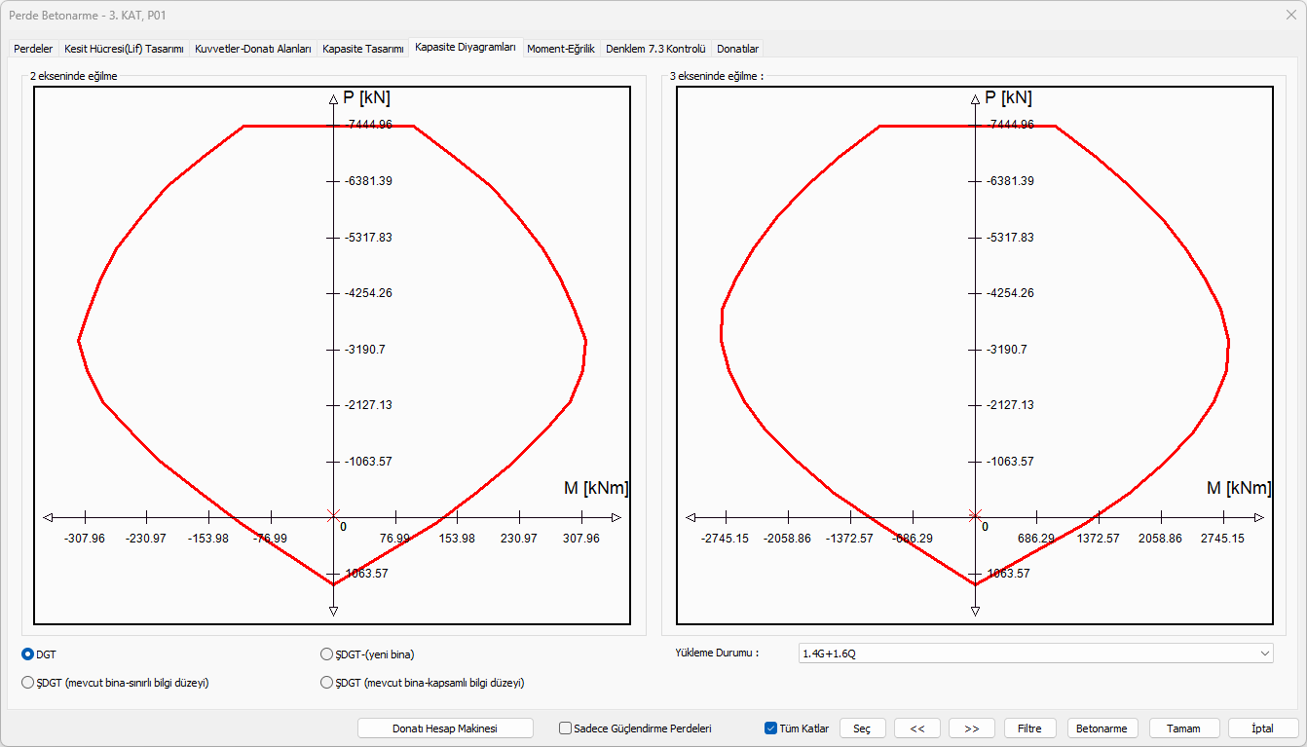Open Donatı Hesap Makinesi
The height and width of the screenshot is (747, 1307).
445,728
